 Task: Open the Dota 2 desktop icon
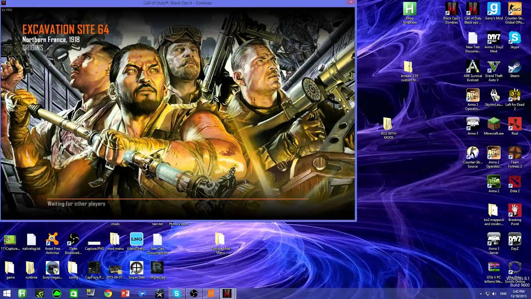click(x=515, y=184)
